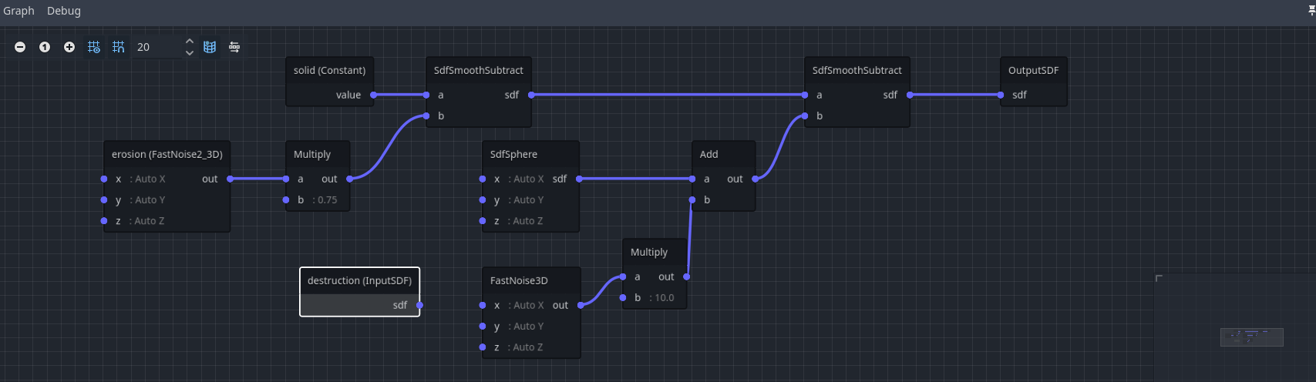
Task: Click y input port of SdfSphere
Action: [x=483, y=199]
